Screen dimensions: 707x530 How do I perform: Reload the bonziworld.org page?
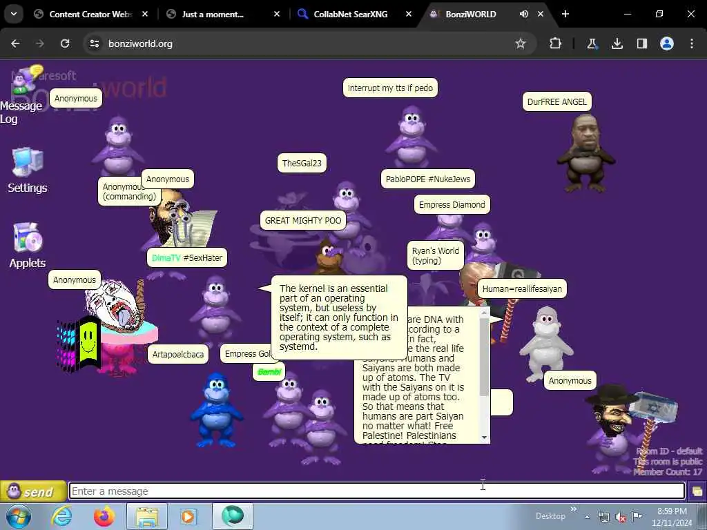coord(65,43)
